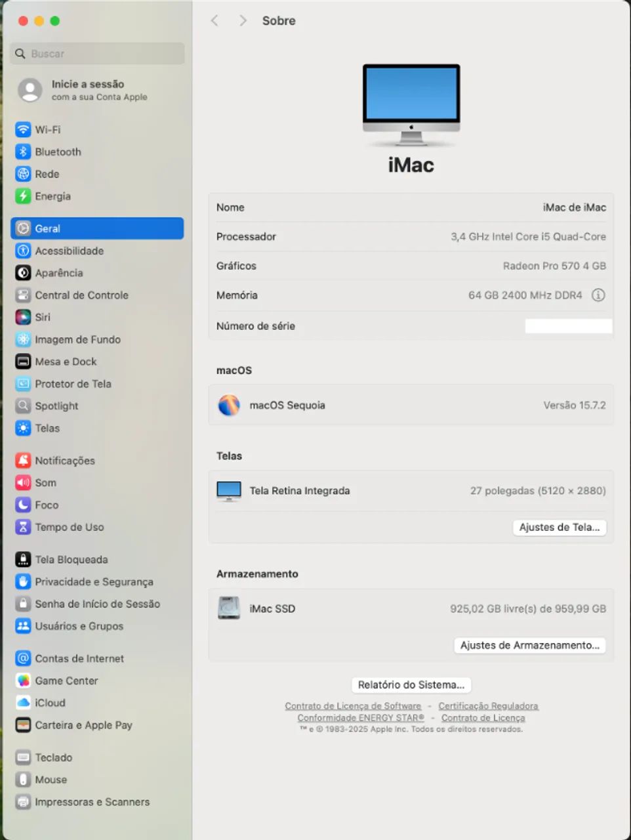Click the Buscar search field

pyautogui.click(x=97, y=54)
